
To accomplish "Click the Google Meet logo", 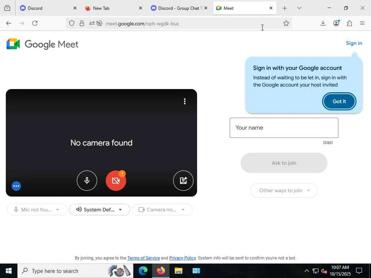I will (x=42, y=44).
